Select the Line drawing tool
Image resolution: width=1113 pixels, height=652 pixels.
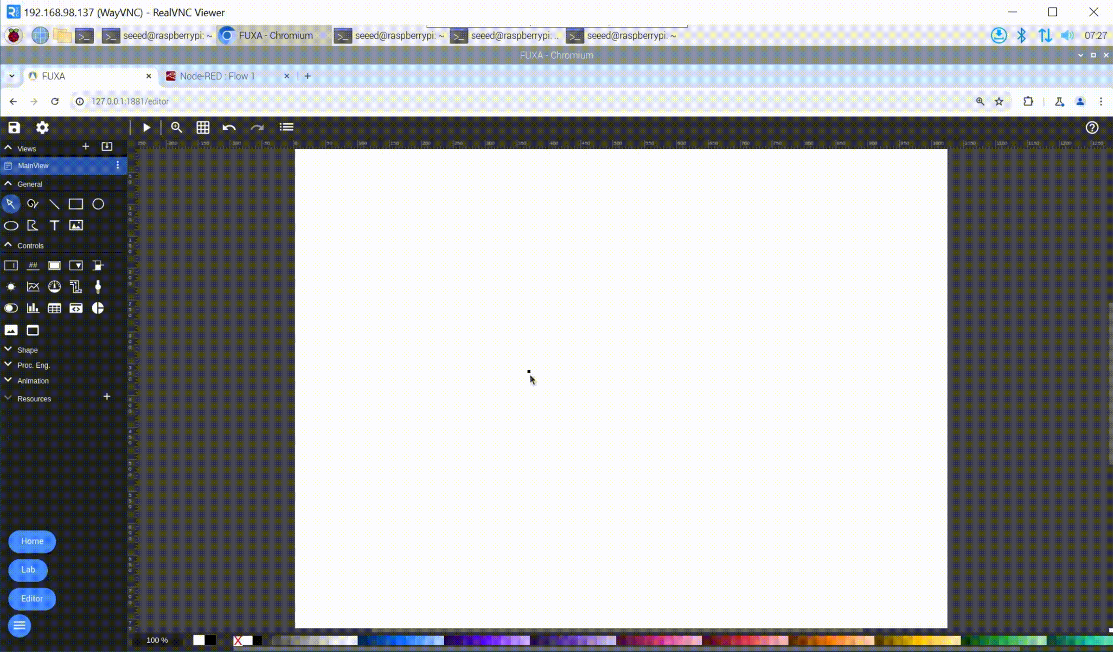tap(54, 204)
